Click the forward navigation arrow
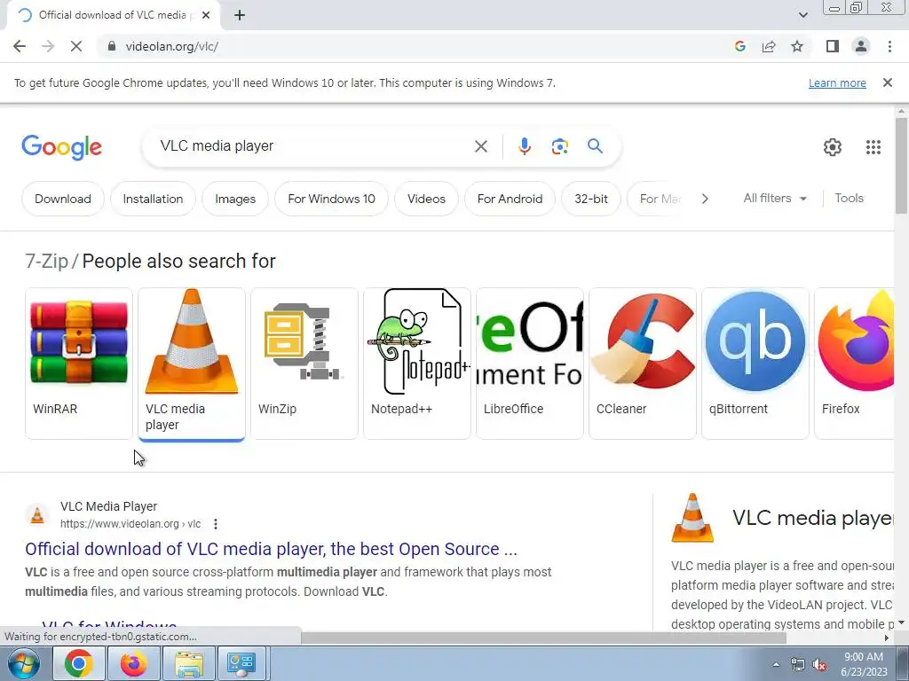The width and height of the screenshot is (909, 681). (x=48, y=46)
